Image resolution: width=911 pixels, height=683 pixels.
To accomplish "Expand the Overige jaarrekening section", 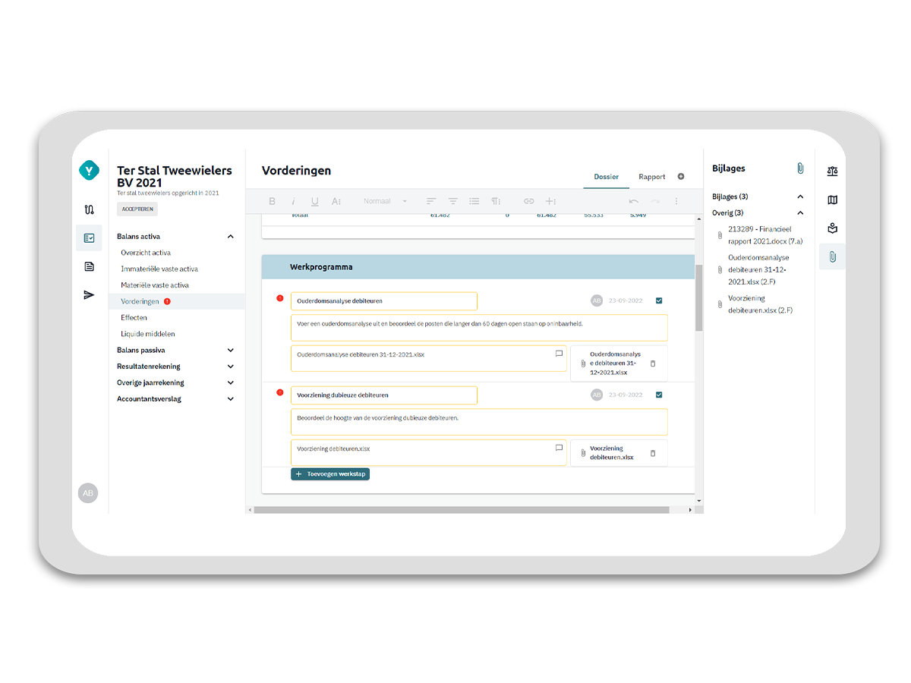I will 231,383.
